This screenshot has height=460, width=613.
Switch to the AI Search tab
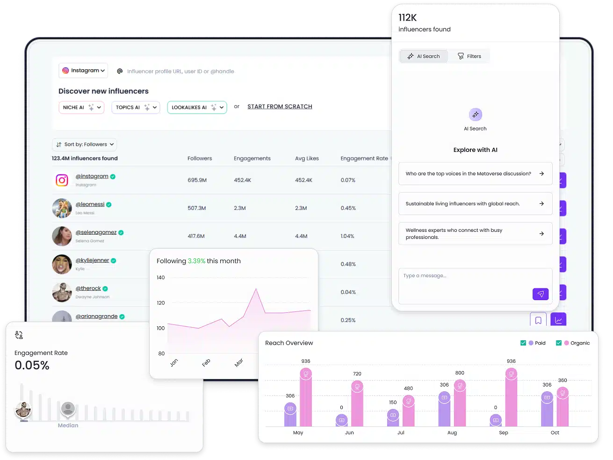pyautogui.click(x=423, y=56)
